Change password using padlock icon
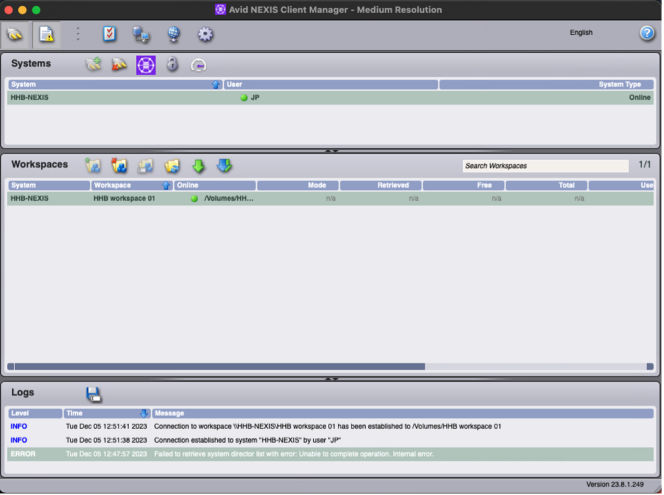 click(x=172, y=64)
